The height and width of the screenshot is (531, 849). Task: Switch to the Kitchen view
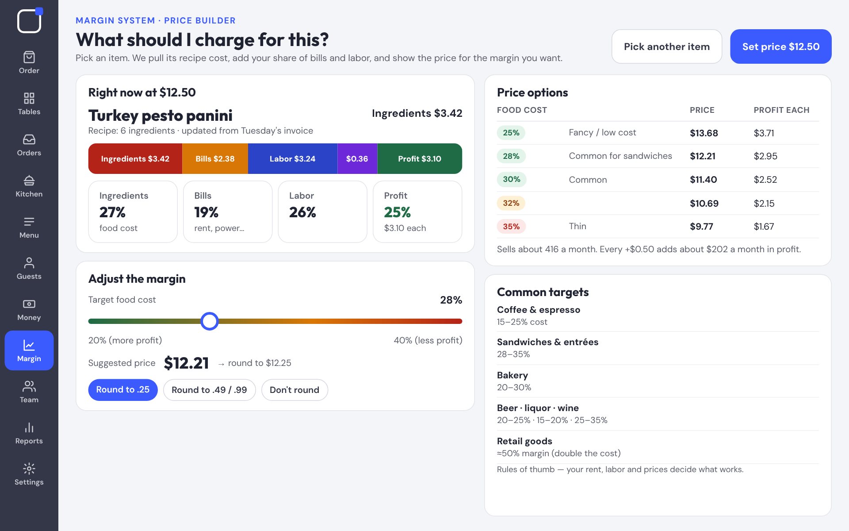pos(29,186)
